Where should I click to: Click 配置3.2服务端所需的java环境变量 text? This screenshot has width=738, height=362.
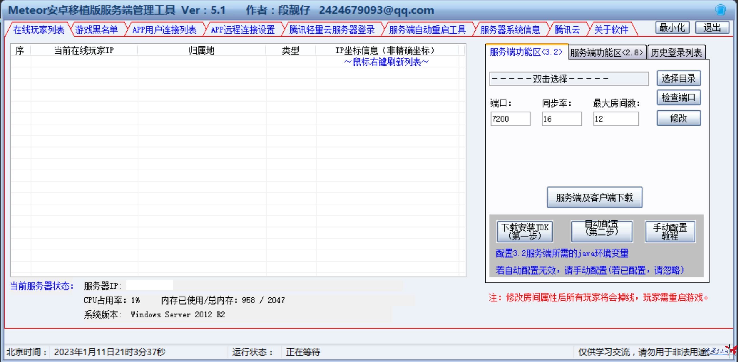[562, 253]
